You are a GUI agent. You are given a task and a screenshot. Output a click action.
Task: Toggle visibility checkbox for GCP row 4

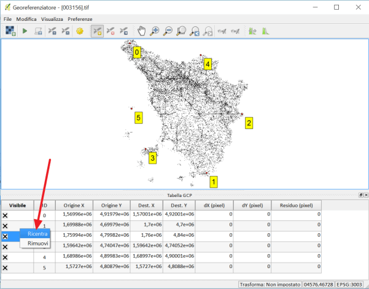pos(6,258)
